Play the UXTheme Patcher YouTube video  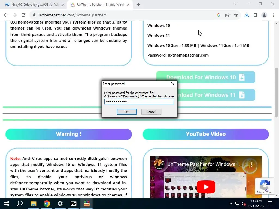(x=206, y=187)
